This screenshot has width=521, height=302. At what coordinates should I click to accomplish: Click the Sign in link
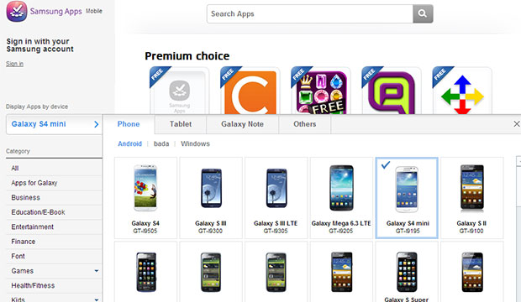click(x=14, y=64)
